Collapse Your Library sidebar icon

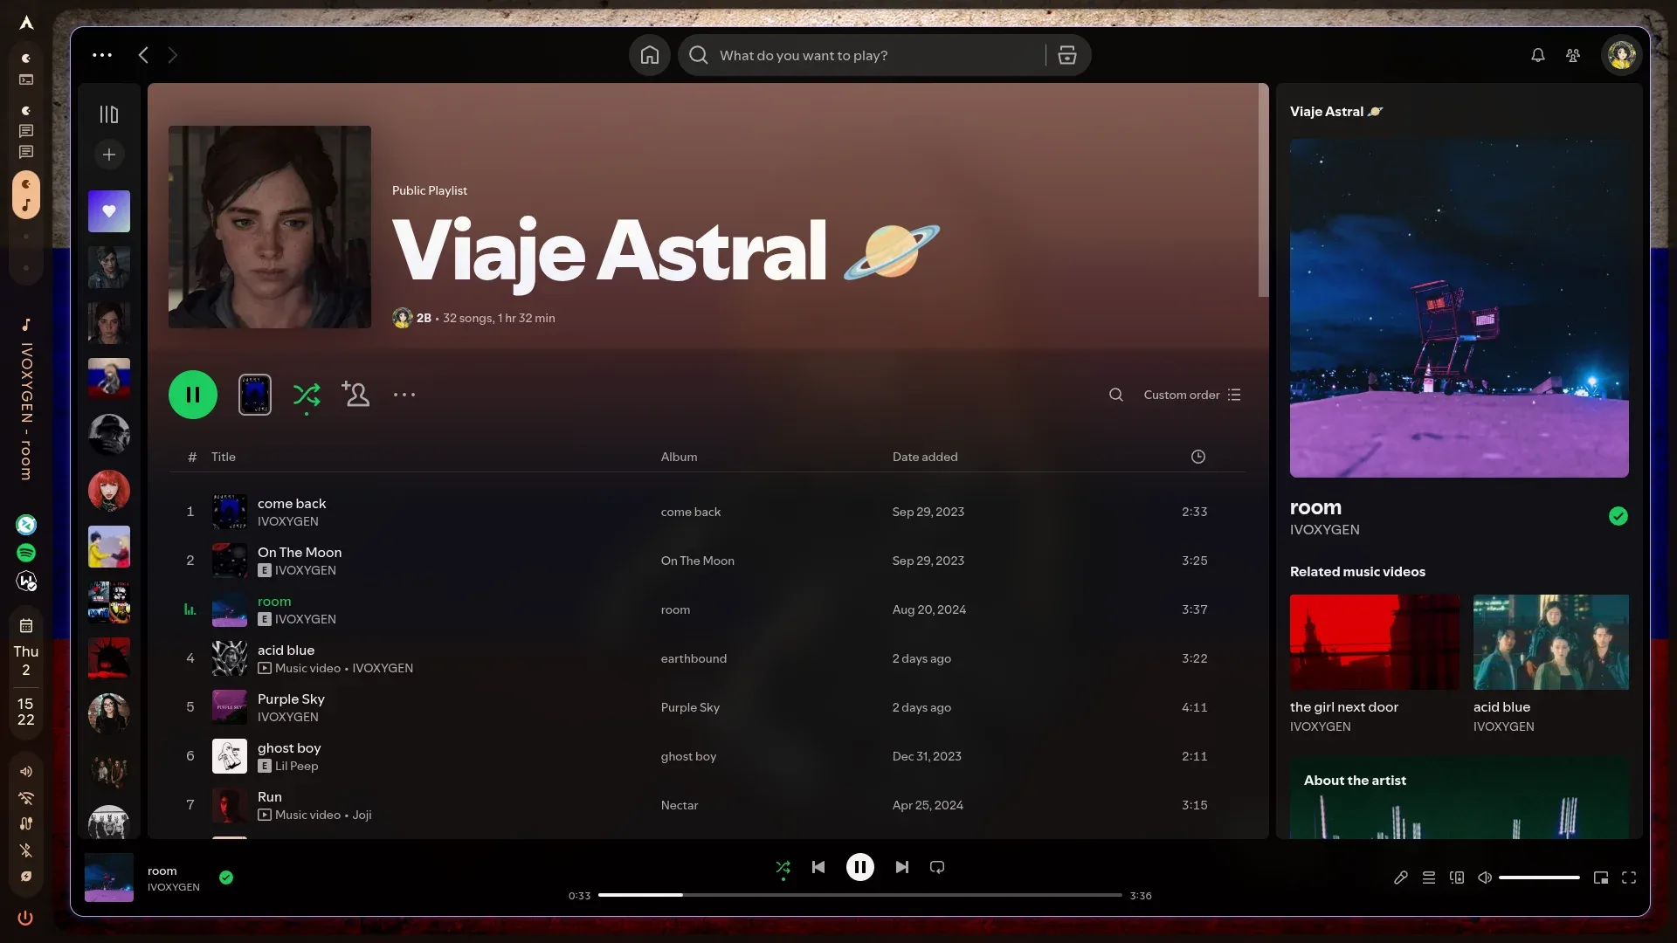pyautogui.click(x=108, y=114)
